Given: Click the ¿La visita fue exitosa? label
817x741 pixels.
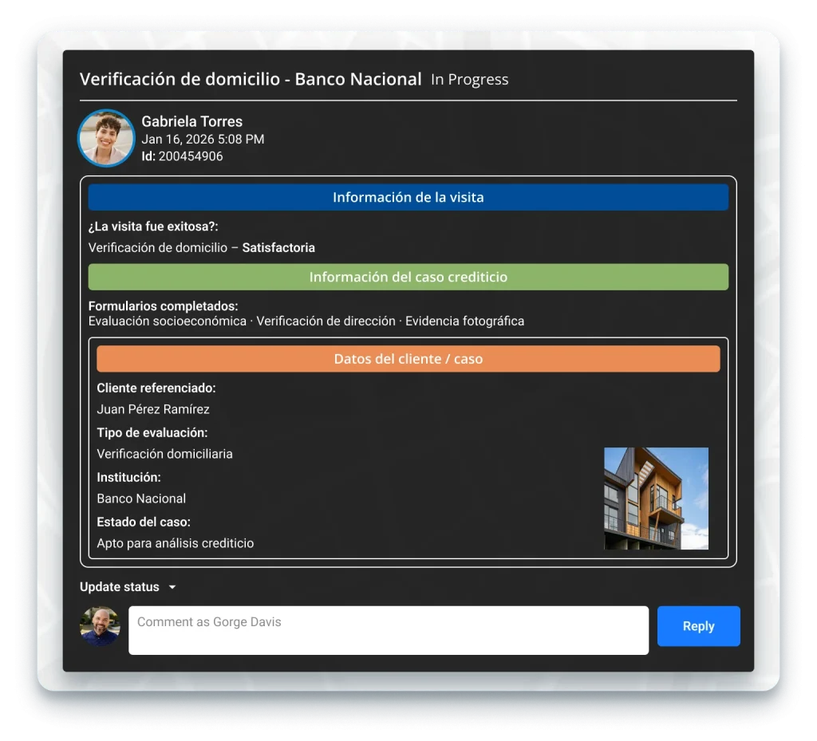Looking at the screenshot, I should pos(153,227).
